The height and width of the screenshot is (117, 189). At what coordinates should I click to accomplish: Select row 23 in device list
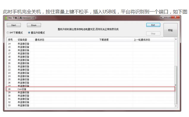[90, 73]
